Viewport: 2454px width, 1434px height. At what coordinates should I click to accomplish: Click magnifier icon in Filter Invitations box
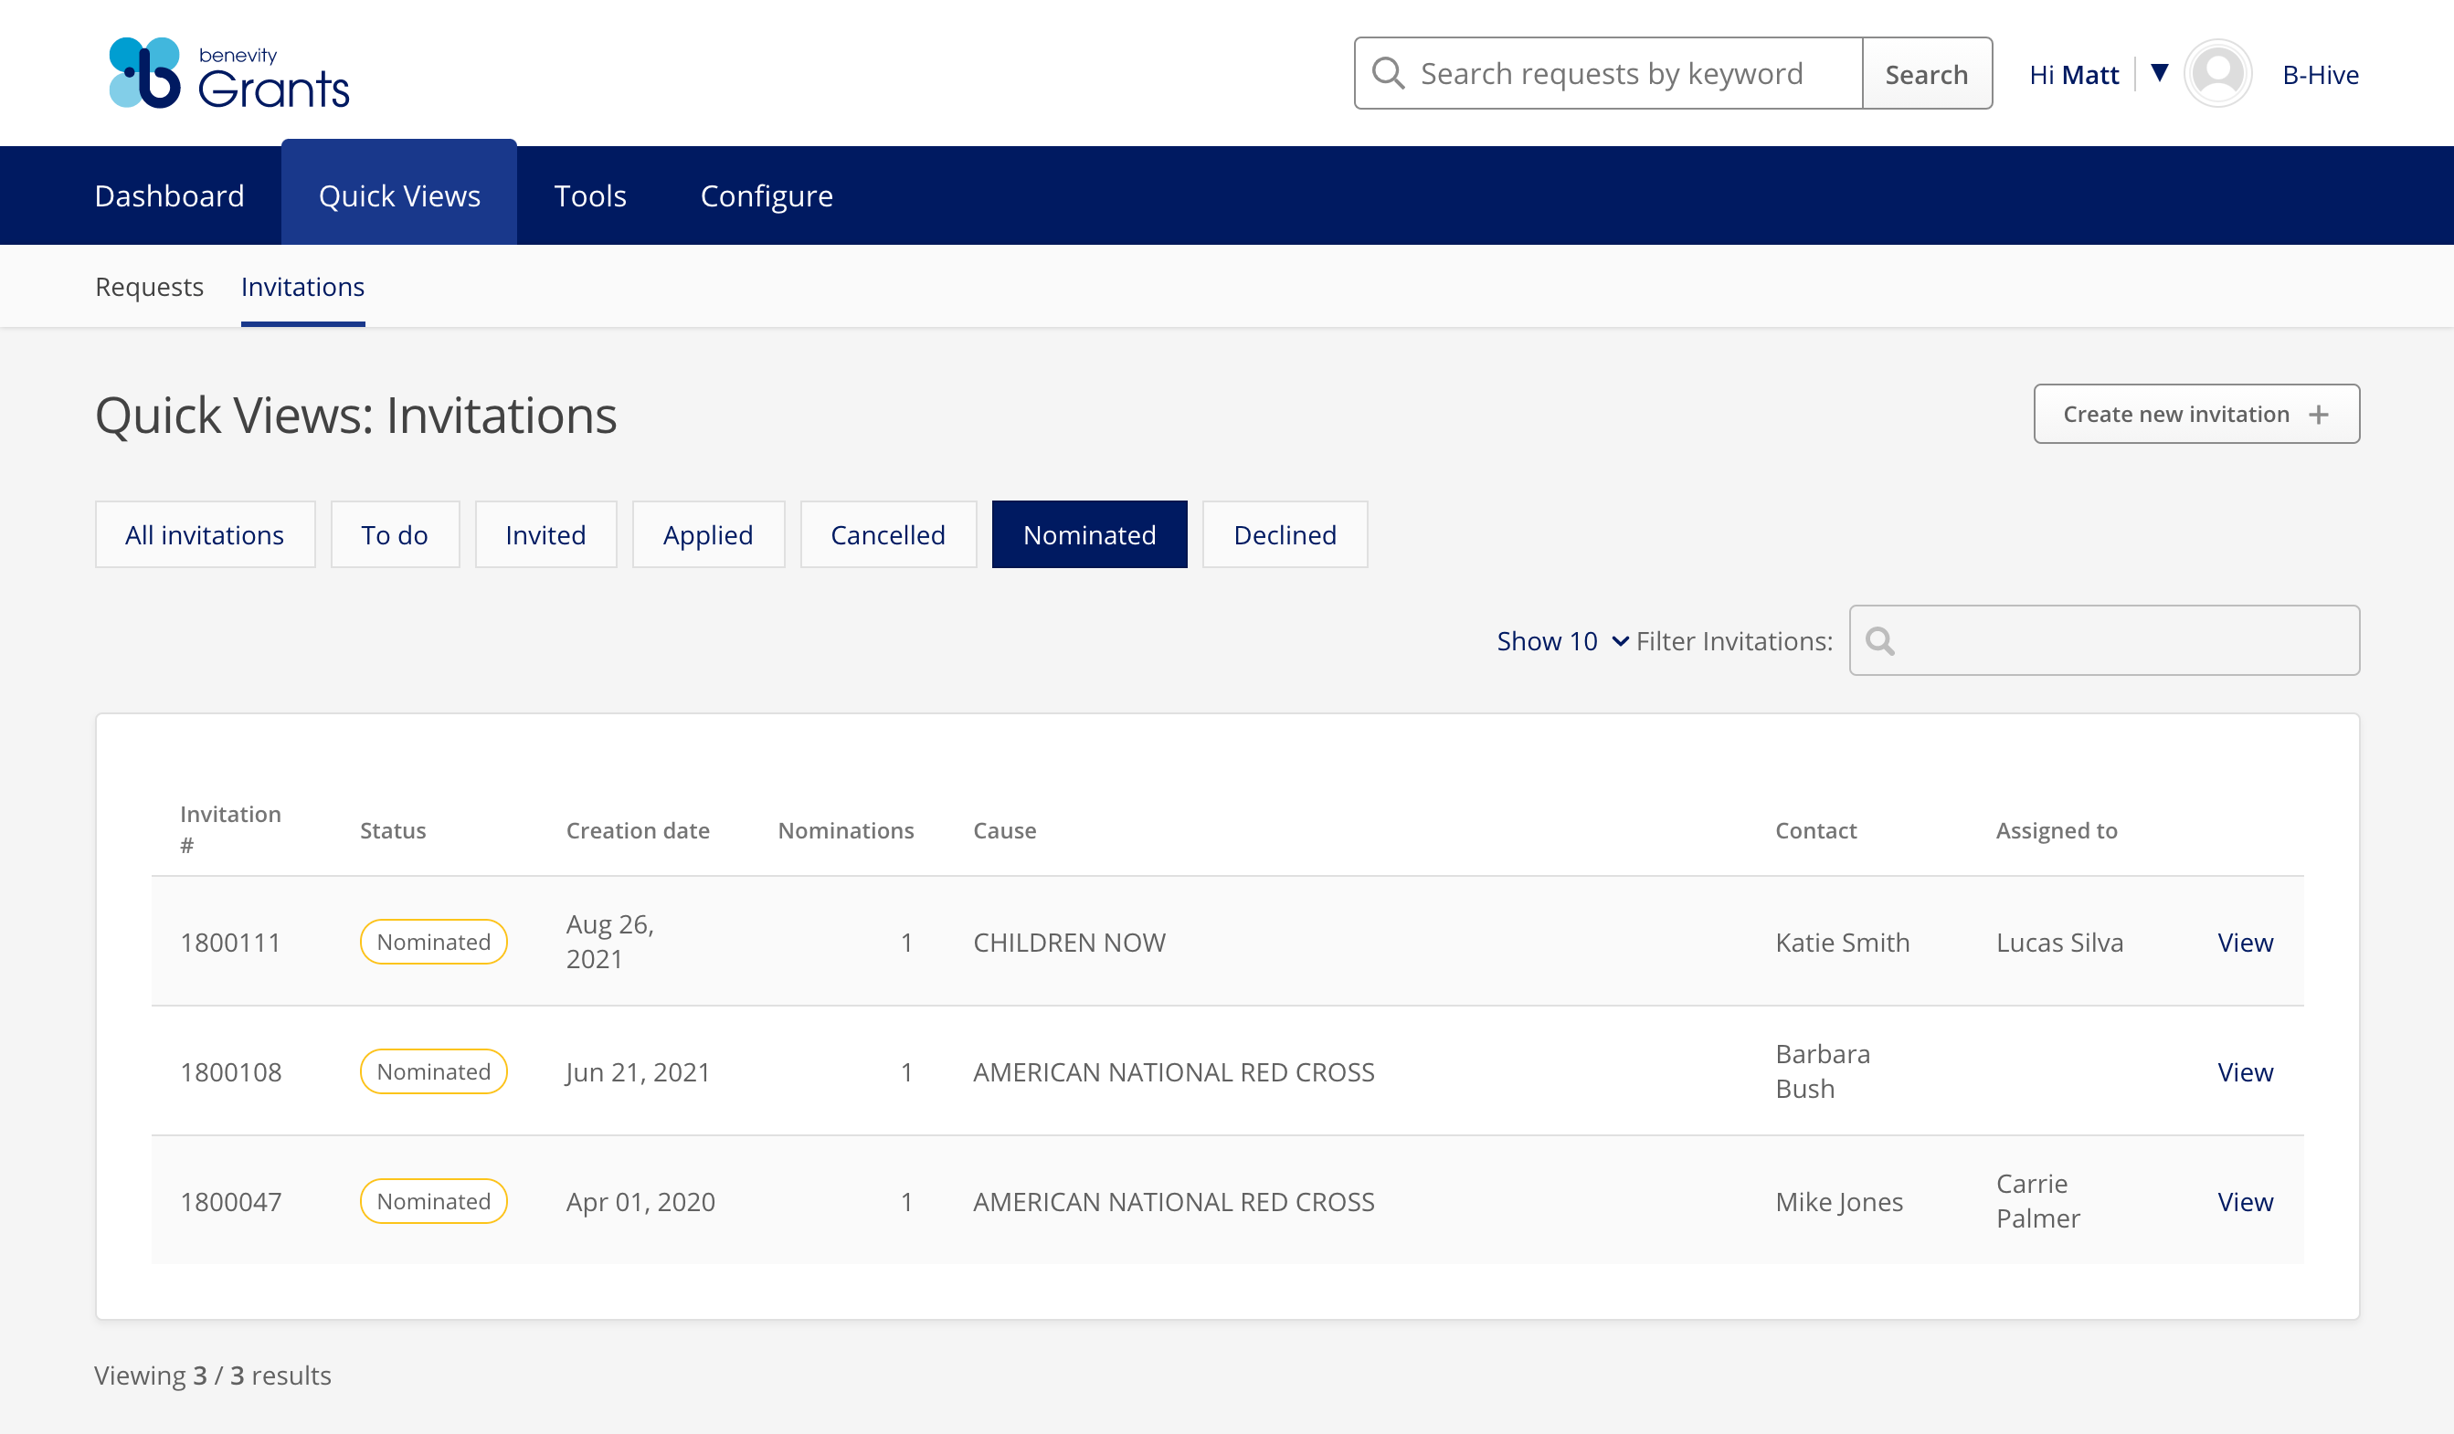point(1879,640)
